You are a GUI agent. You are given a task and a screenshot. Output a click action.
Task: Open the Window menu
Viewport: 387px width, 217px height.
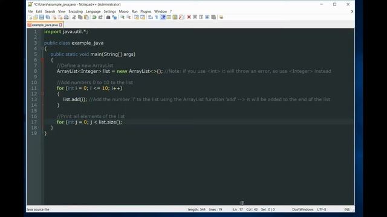[160, 11]
